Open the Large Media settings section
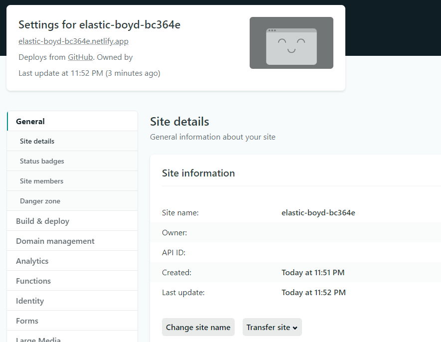 [38, 339]
